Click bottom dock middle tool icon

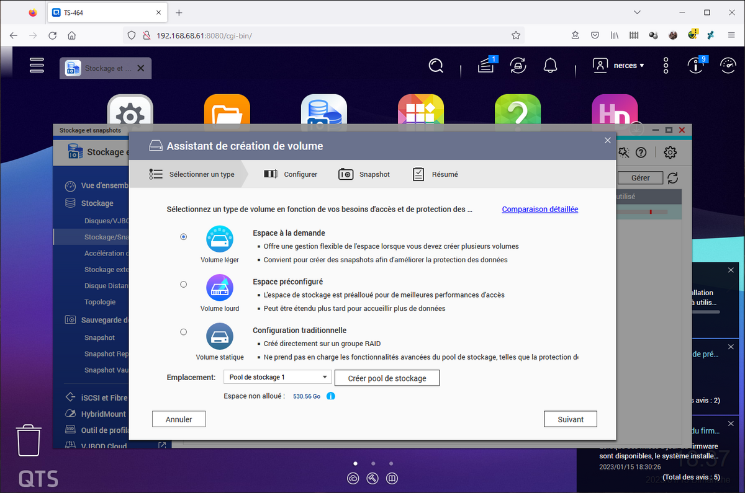(x=372, y=479)
